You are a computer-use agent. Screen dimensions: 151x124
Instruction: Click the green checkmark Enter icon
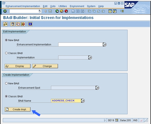tap(5, 11)
